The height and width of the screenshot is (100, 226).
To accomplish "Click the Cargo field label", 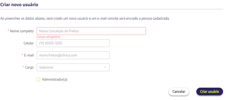I will (29, 67).
